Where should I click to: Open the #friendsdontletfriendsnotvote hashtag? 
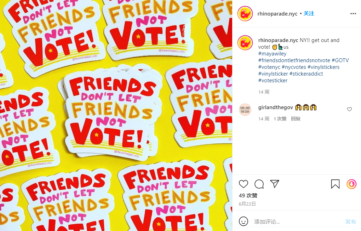click(294, 60)
